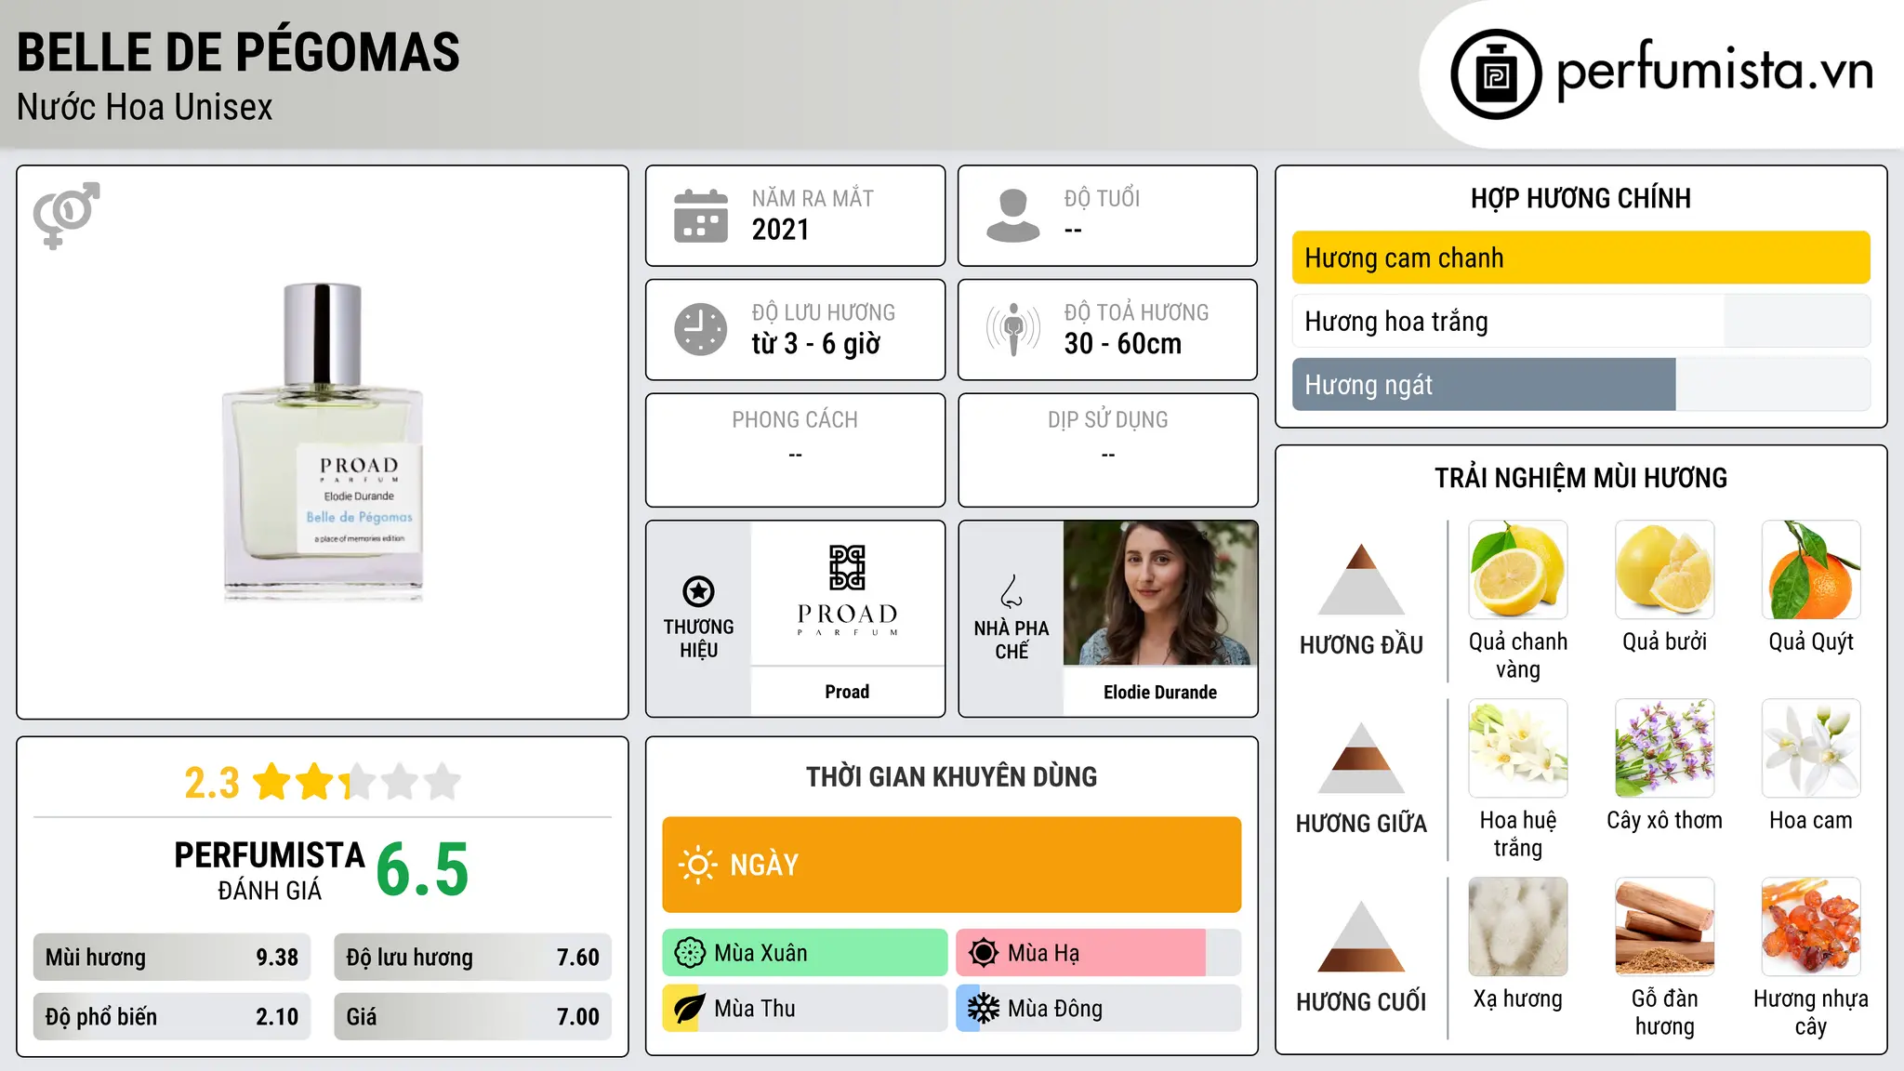1904x1071 pixels.
Task: Click the star badge brand icon
Action: [x=698, y=591]
